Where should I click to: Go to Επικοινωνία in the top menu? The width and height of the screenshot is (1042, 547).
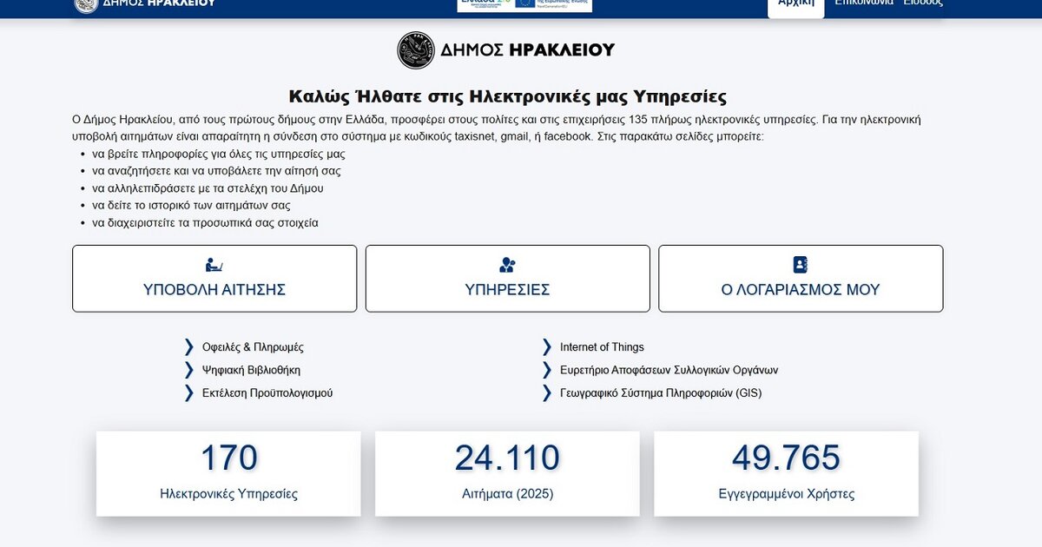863,3
